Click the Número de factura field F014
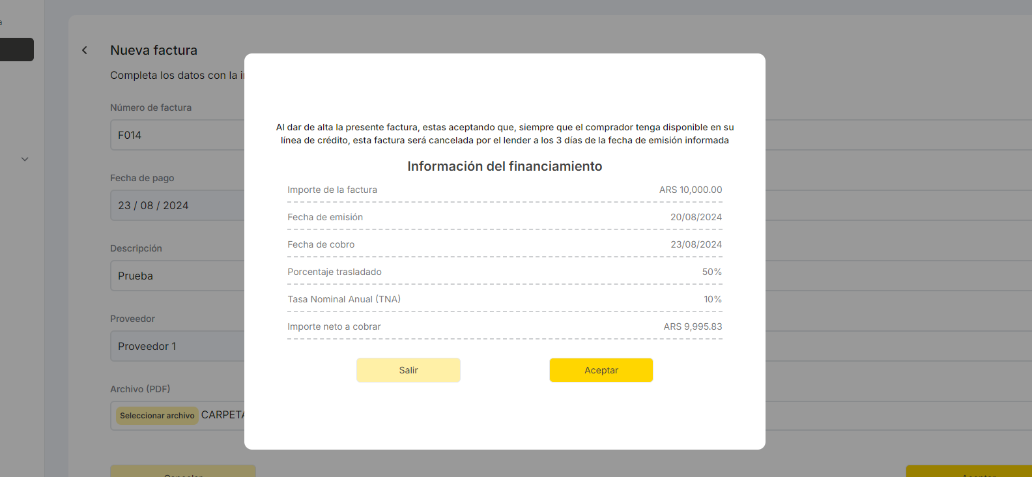The height and width of the screenshot is (477, 1032). 176,135
